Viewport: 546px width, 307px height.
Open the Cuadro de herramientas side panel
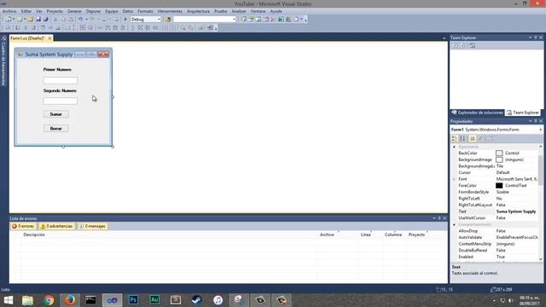[3, 61]
